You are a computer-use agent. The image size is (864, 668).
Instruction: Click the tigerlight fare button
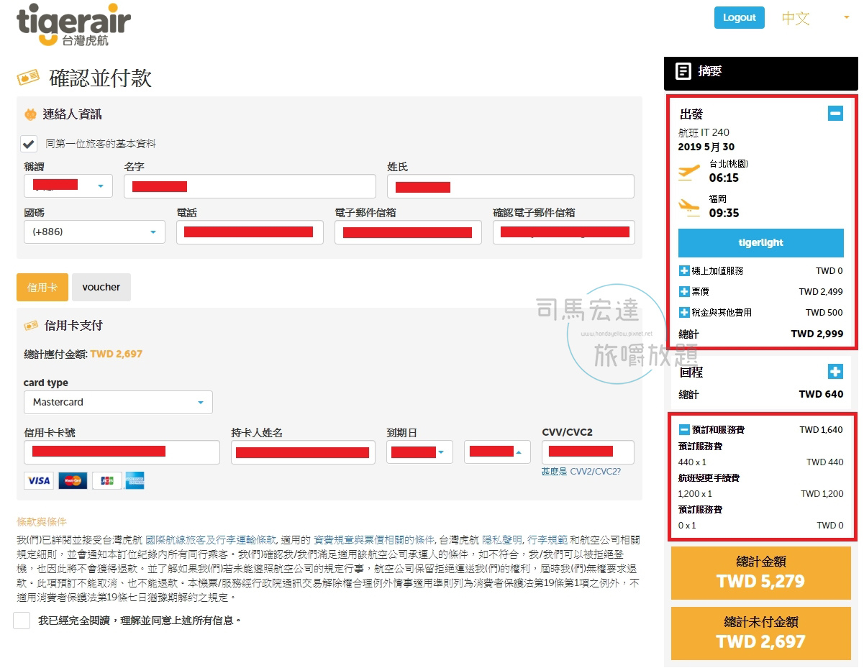pos(761,243)
